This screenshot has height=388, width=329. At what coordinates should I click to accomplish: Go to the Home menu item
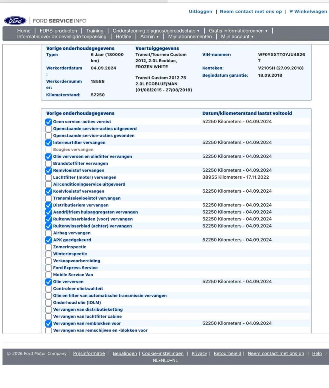(24, 31)
